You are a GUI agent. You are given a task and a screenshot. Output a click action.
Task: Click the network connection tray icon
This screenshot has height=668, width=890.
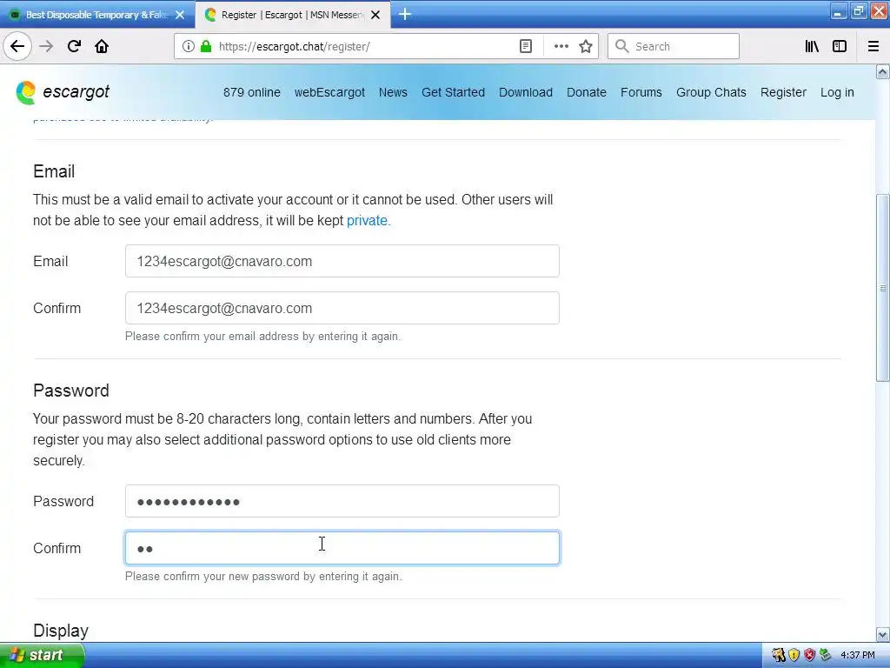(x=825, y=655)
